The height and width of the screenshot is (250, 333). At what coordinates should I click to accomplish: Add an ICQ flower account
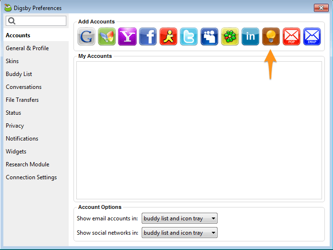pos(230,36)
